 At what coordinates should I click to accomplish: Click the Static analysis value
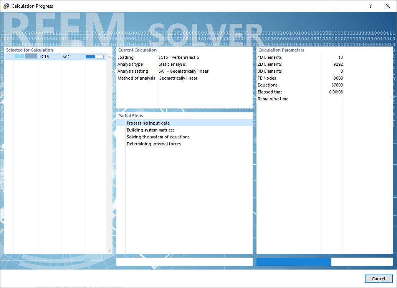pos(172,64)
